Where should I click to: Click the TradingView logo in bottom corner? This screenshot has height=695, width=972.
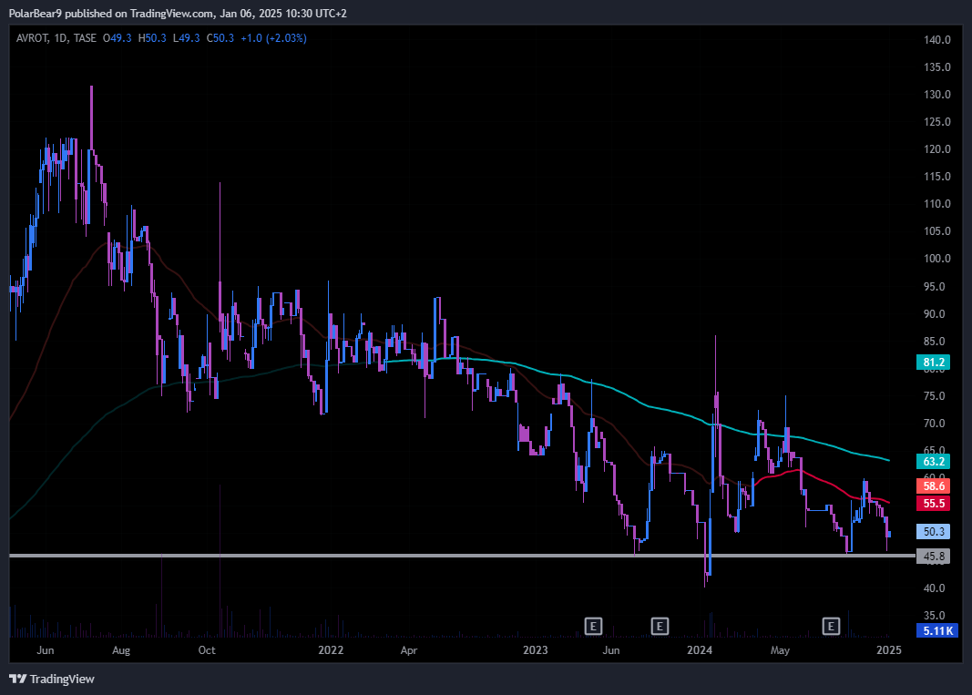[x=52, y=679]
